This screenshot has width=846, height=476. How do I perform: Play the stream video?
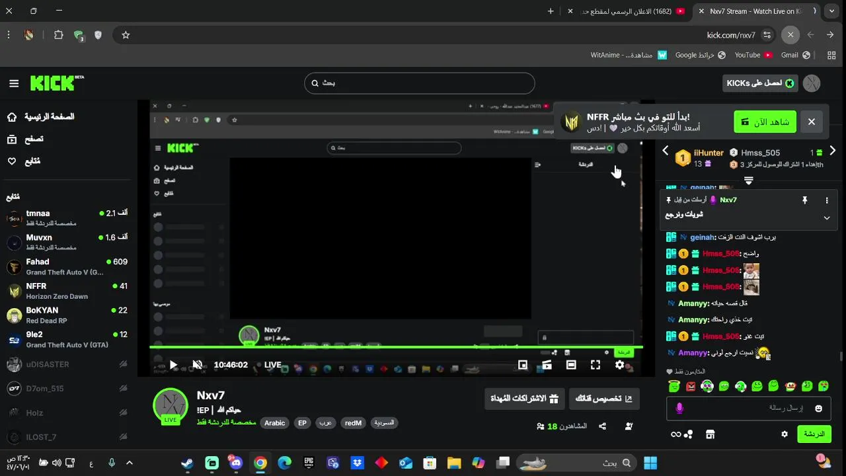(x=173, y=365)
